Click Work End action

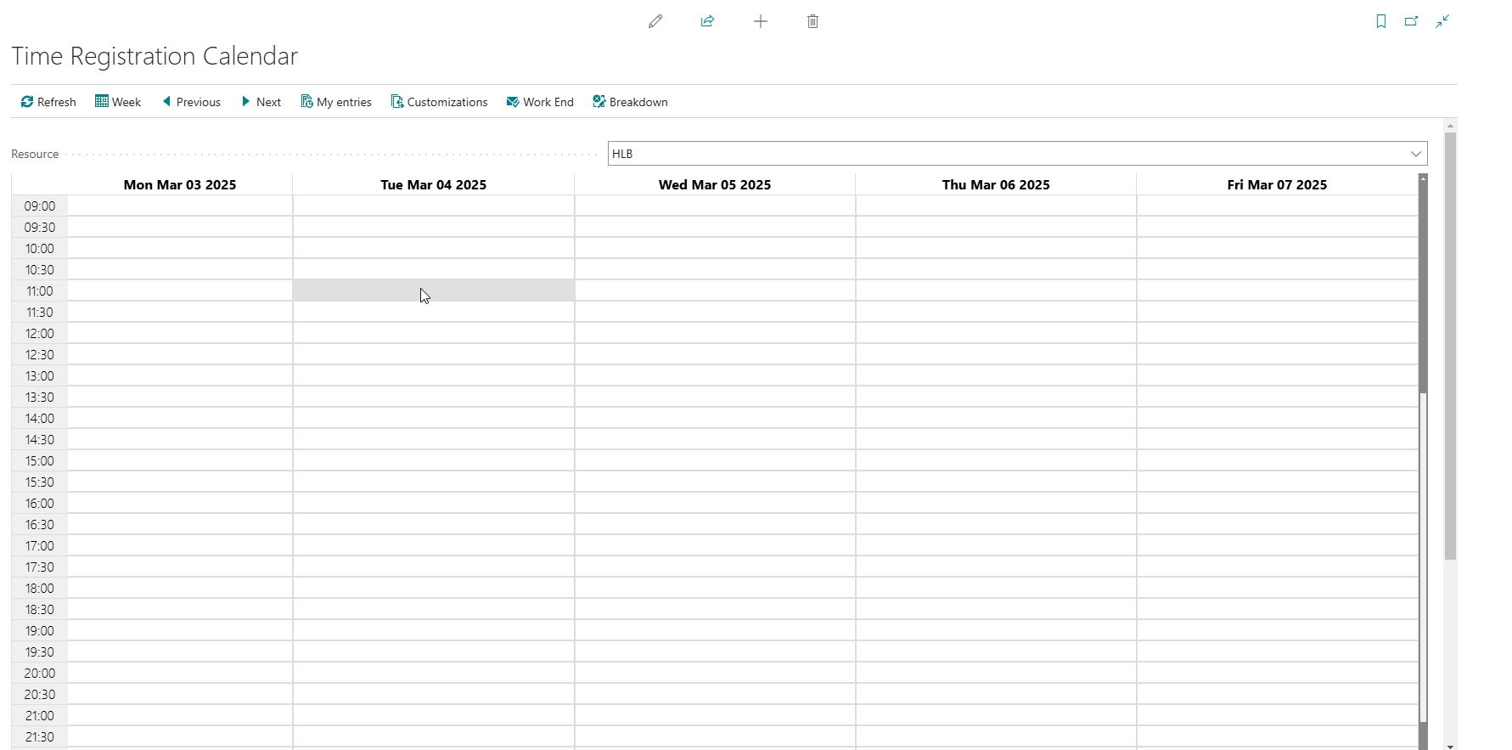540,102
